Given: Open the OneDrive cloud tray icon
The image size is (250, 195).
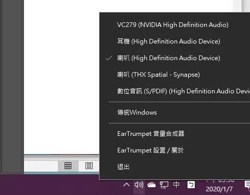Looking at the screenshot, I should pos(152,185).
